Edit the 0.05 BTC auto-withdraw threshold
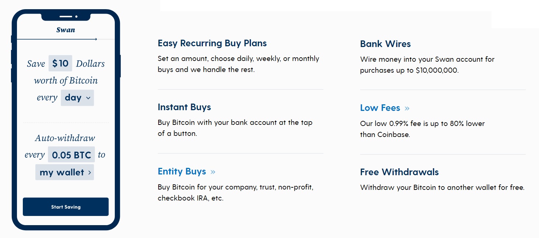Image resolution: width=539 pixels, height=238 pixels. pyautogui.click(x=71, y=155)
